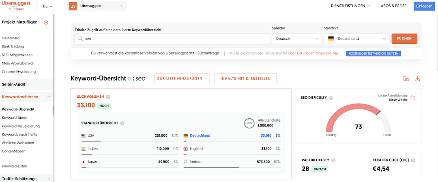
Task: Go to SEO-Möglichkeiten in sidebar
Action: (x=17, y=55)
